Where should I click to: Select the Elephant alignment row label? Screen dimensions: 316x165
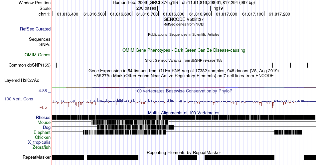click(42, 132)
